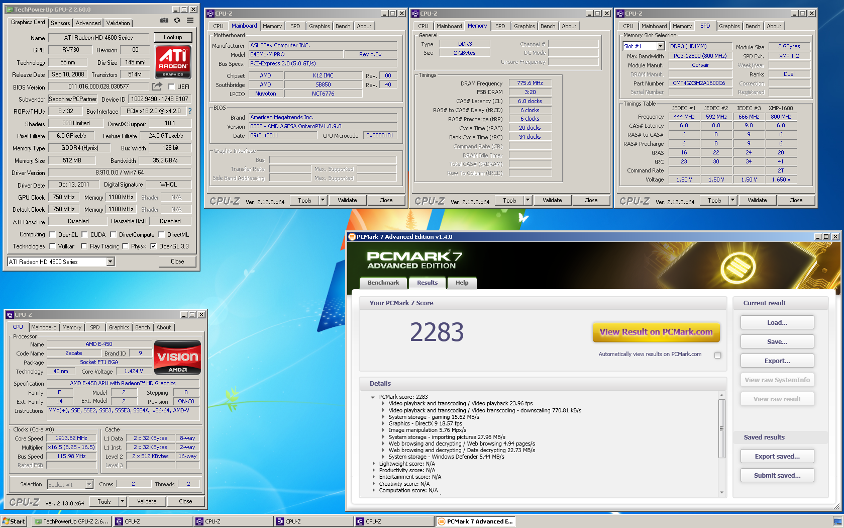
Task: Expand Graphics - DirectX 9 result row
Action: point(383,423)
